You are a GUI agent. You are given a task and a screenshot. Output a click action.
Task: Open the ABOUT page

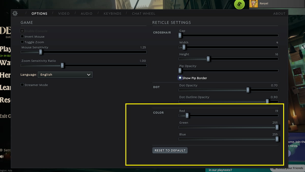pyautogui.click(x=279, y=14)
